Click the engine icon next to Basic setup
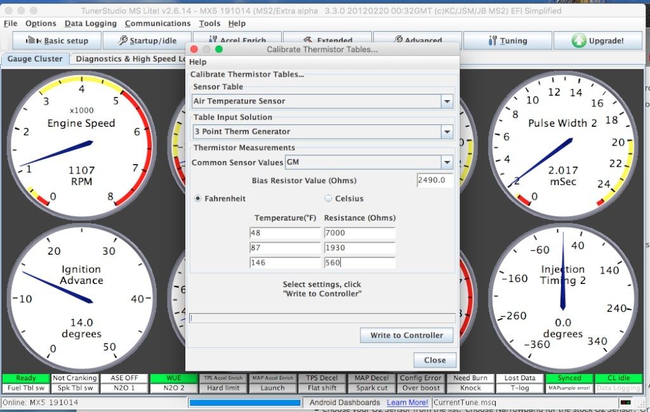The width and height of the screenshot is (650, 412). coord(33,40)
